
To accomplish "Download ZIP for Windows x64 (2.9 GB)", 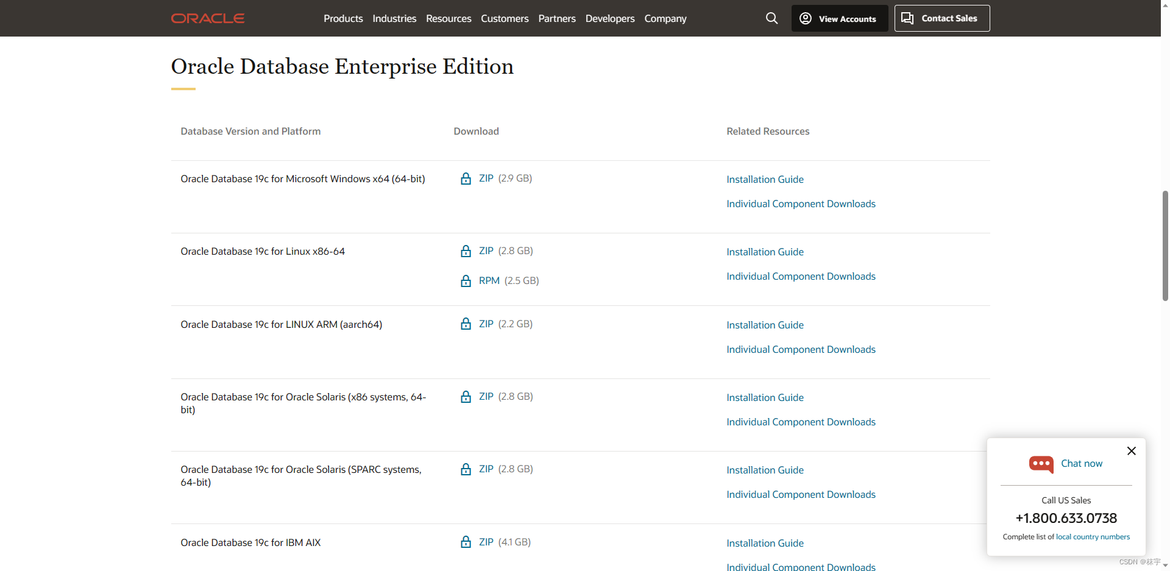I will 486,178.
